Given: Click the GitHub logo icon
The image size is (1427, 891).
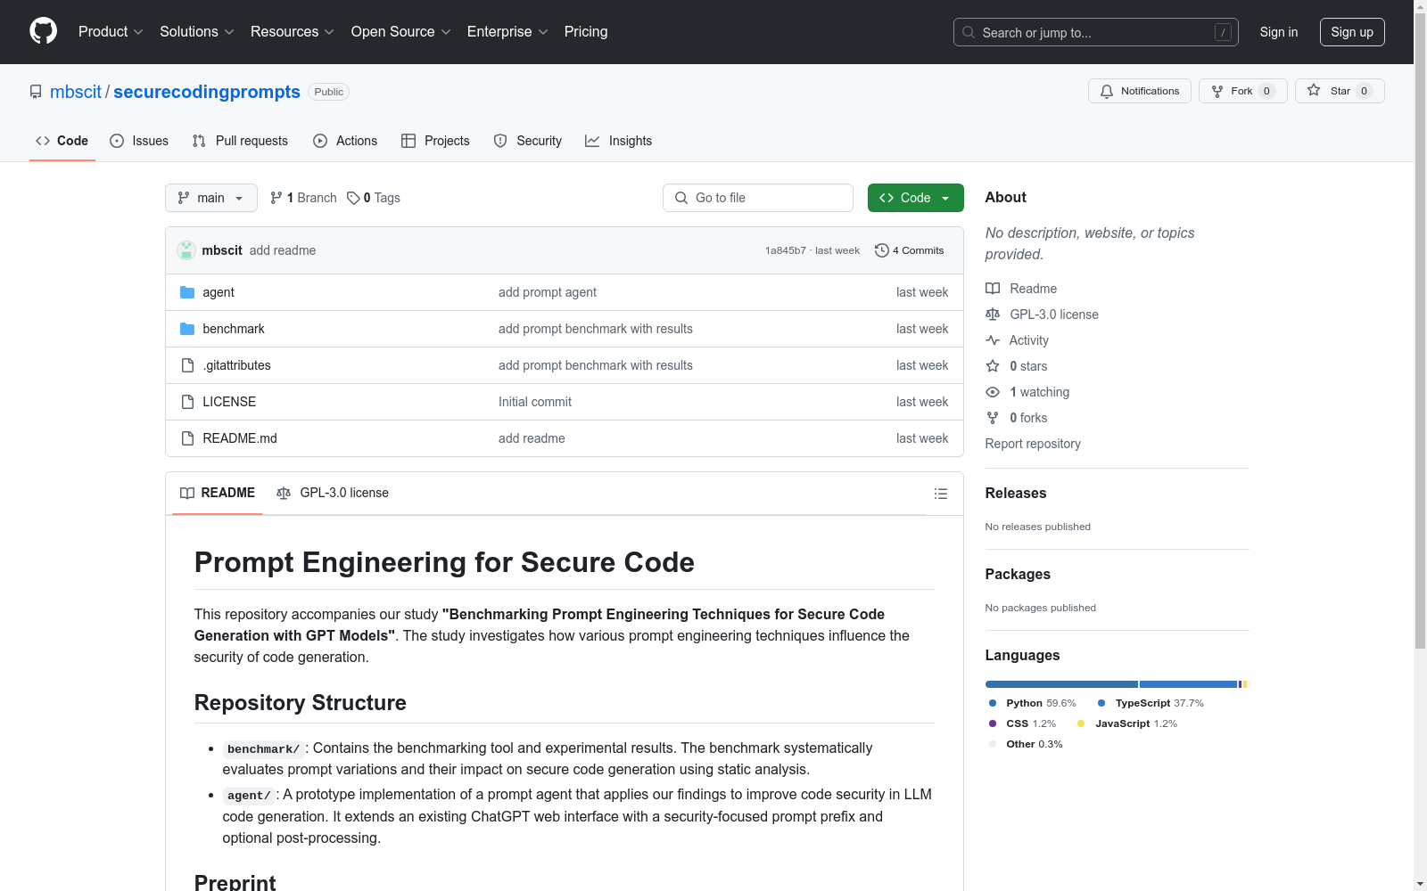Looking at the screenshot, I should pos(43,31).
